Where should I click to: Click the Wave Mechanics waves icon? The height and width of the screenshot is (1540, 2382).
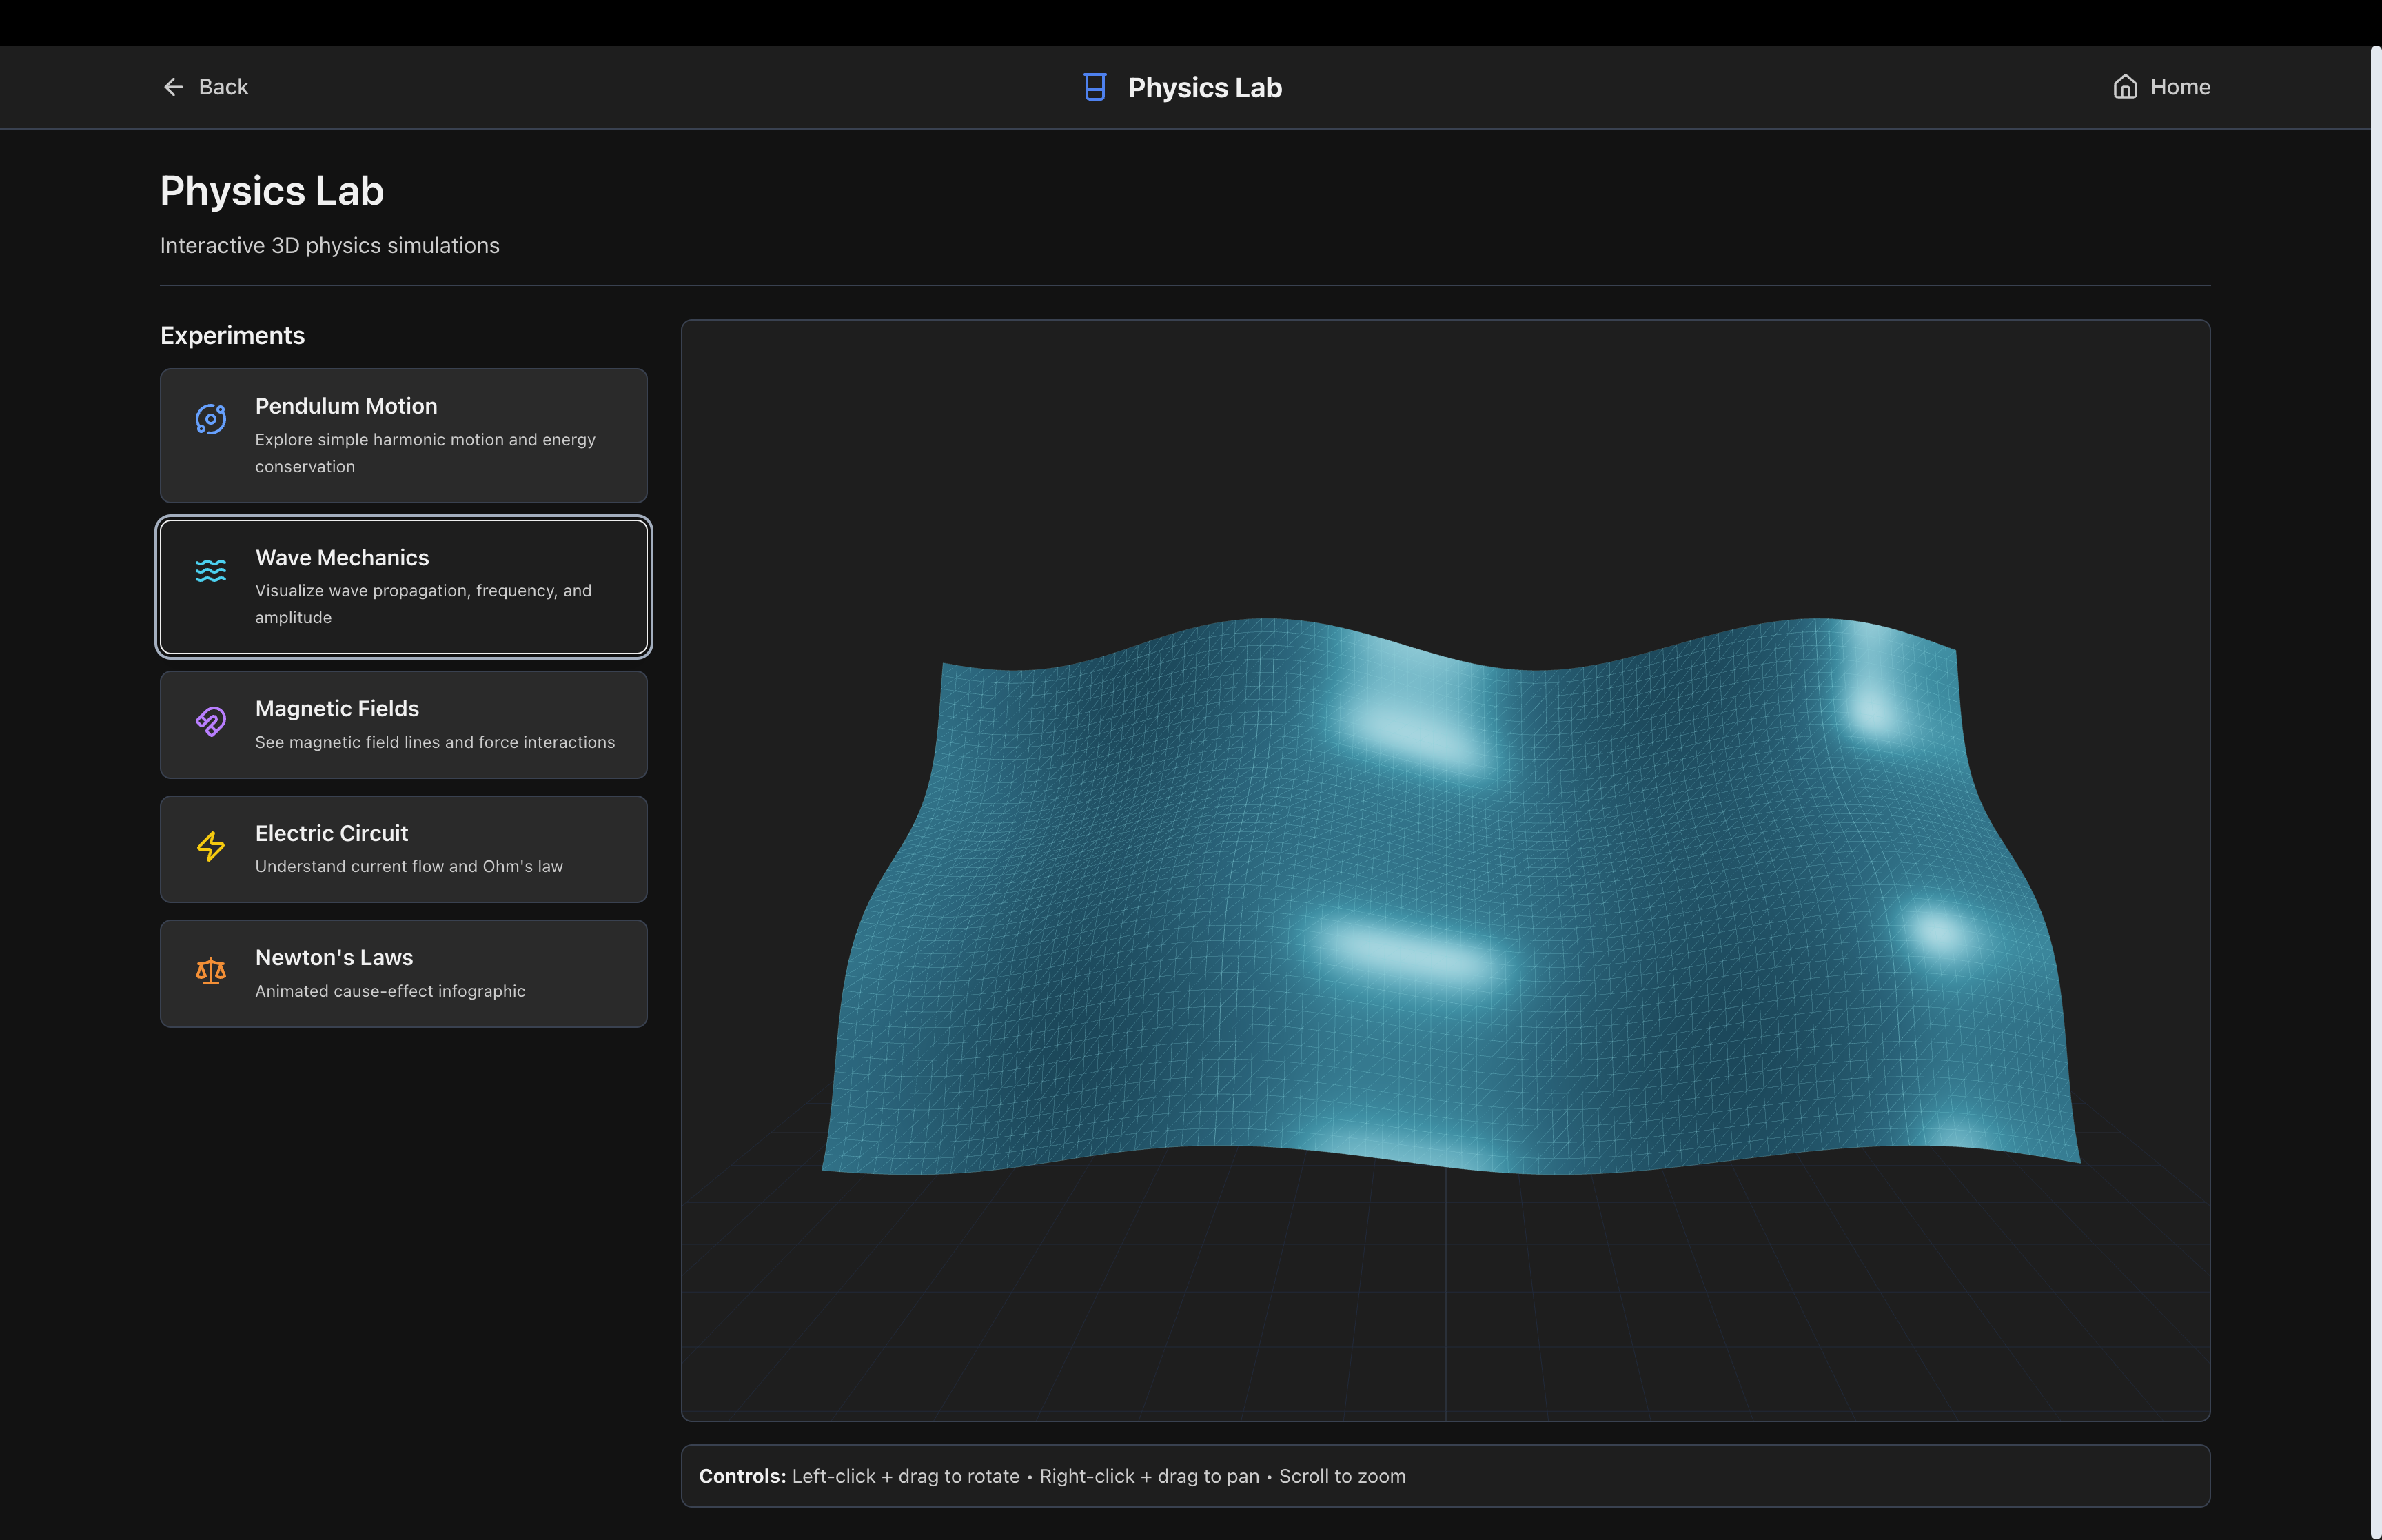coord(211,570)
